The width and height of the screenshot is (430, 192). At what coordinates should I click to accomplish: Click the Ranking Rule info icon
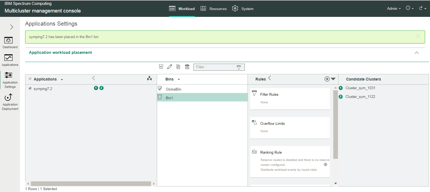325,165
